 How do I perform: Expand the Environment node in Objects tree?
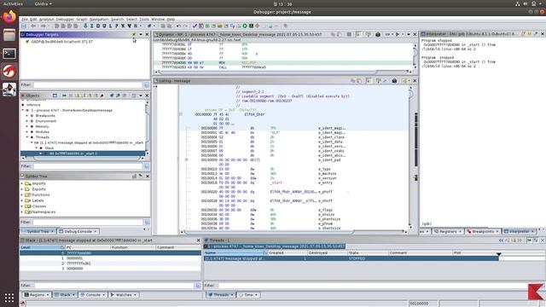pyautogui.click(x=27, y=121)
